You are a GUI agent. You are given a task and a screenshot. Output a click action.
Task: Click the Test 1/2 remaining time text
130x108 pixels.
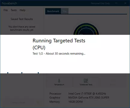pyautogui.click(x=59, y=54)
